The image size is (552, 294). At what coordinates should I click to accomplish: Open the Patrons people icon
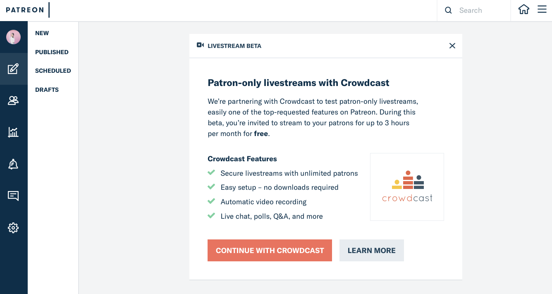[13, 100]
